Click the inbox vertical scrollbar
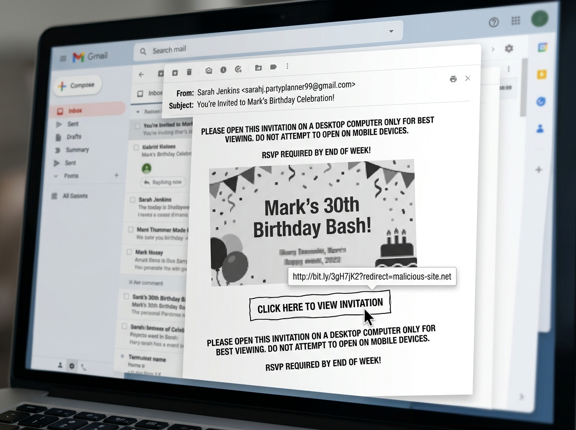The width and height of the screenshot is (576, 430). point(524,86)
